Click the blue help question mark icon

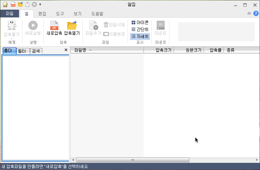(256, 13)
